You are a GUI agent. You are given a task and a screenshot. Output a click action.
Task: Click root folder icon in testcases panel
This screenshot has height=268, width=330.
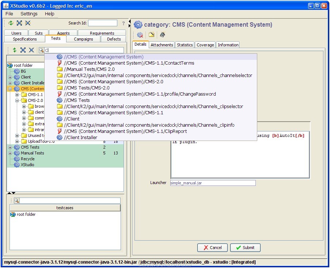pos(13,214)
